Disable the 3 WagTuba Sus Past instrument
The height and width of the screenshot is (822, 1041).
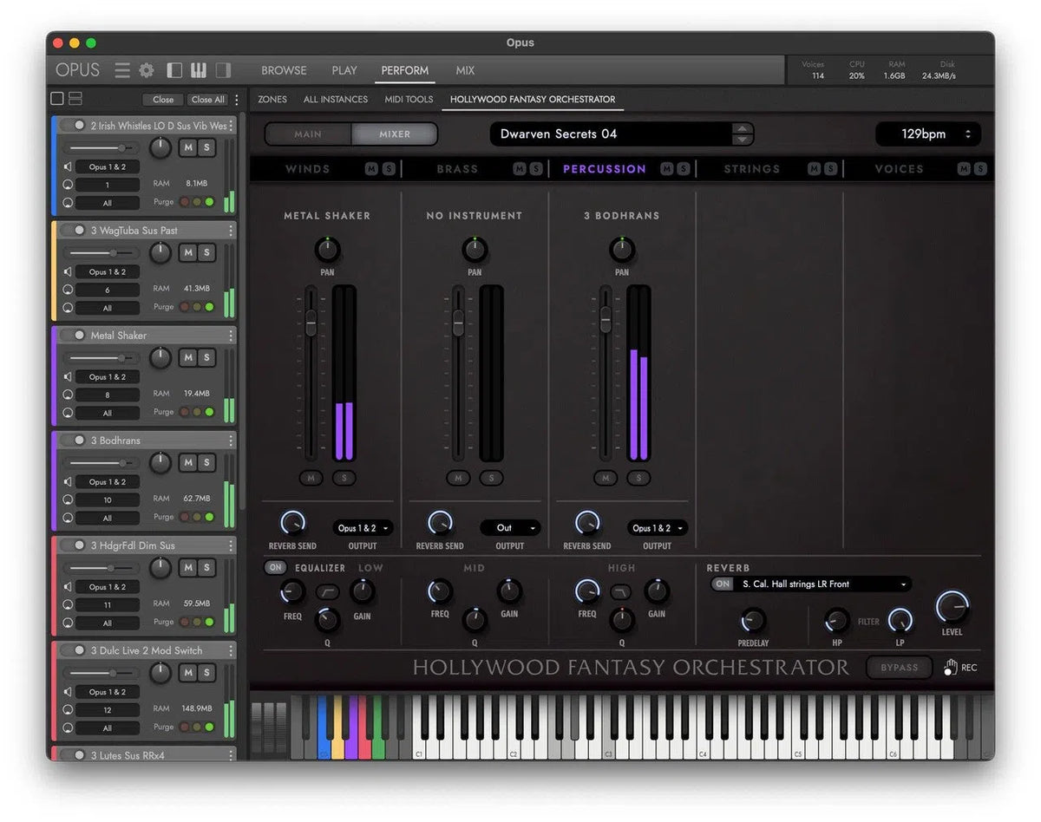pyautogui.click(x=79, y=231)
